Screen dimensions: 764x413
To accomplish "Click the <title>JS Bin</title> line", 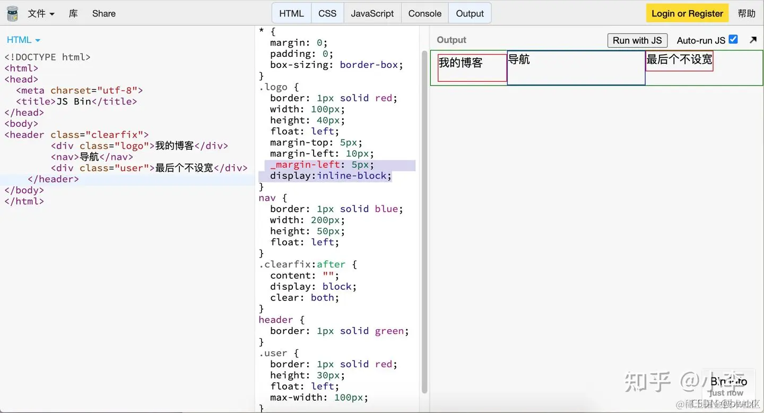I will tap(76, 101).
